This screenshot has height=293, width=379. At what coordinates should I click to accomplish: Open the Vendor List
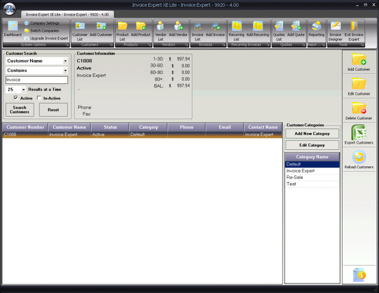coord(161,31)
